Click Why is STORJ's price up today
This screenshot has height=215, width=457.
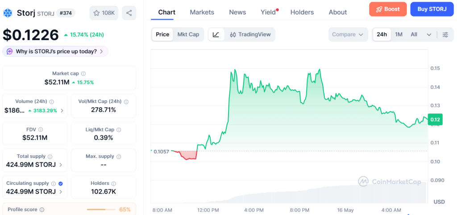tap(55, 52)
